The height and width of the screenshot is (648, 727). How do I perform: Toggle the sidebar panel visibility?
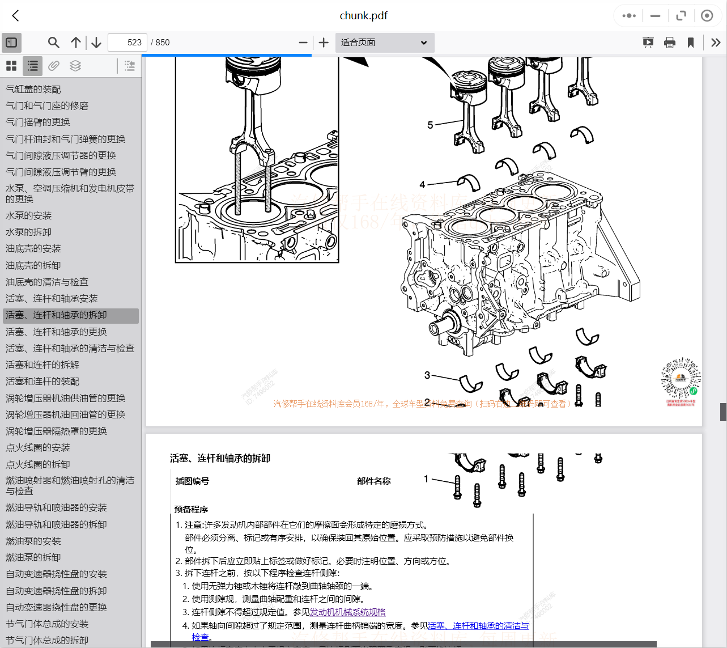[11, 43]
